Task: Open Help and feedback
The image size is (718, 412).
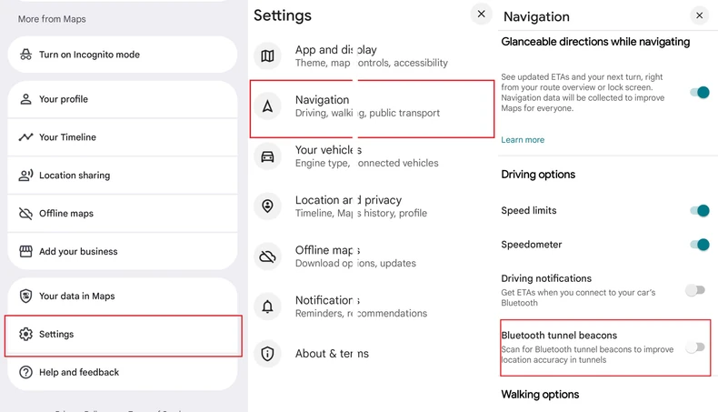Action: (79, 372)
